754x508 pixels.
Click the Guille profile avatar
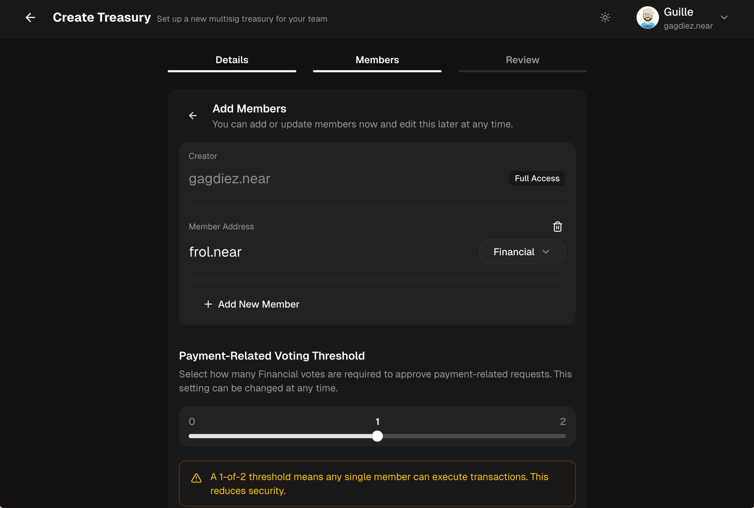point(647,17)
